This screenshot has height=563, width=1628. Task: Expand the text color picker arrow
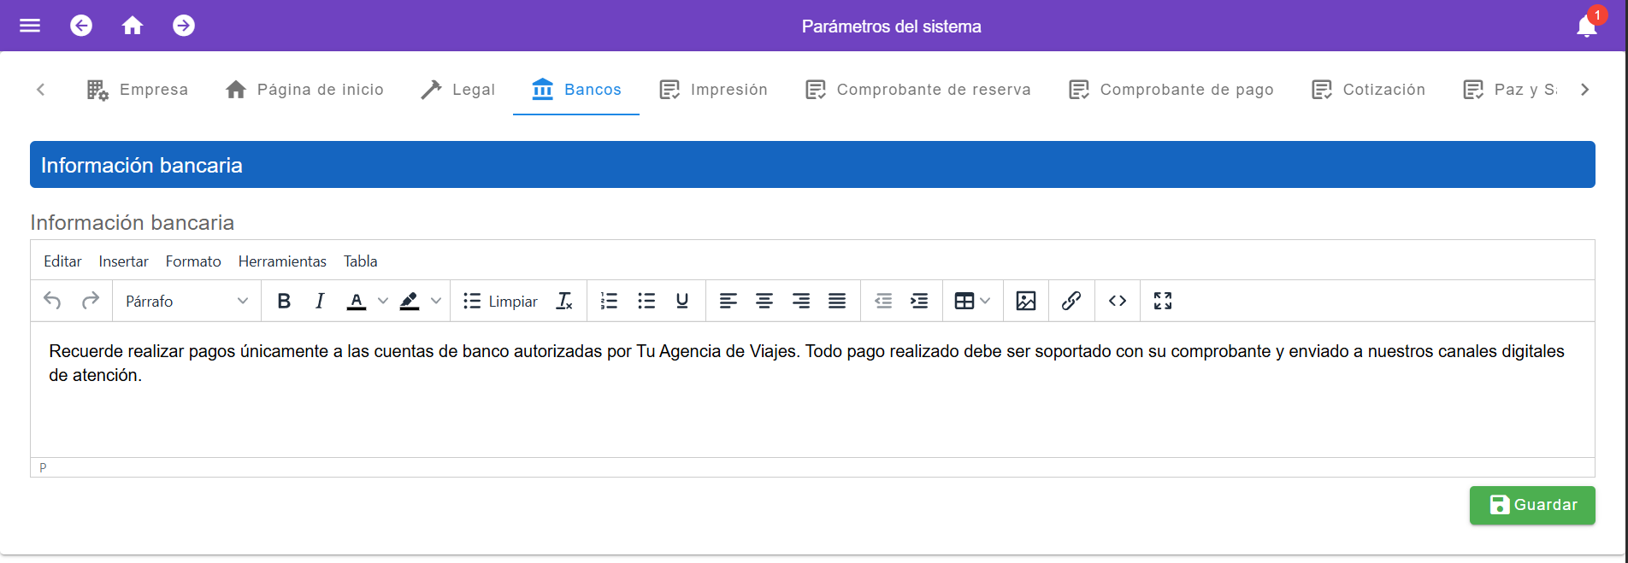coord(383,301)
